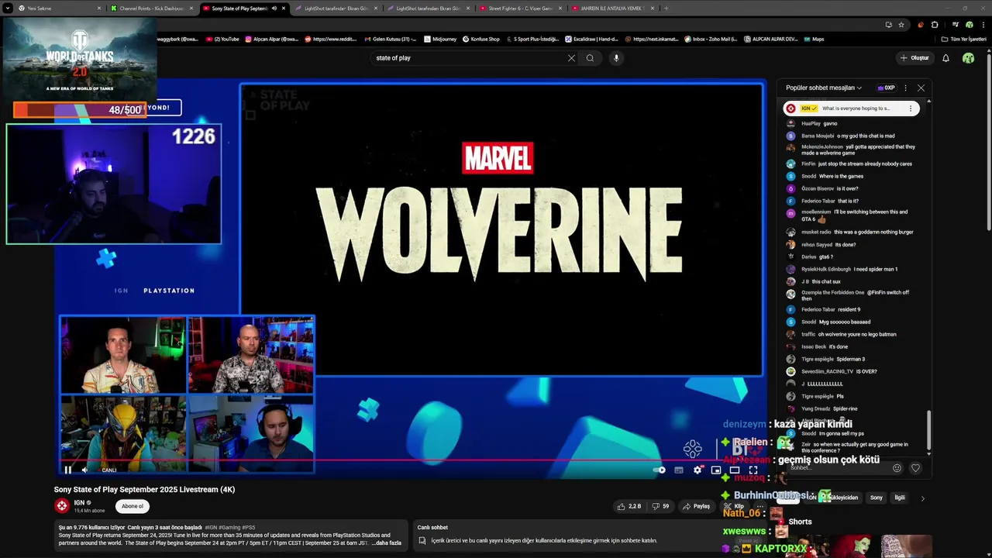Open the Maps bookmark
992x558 pixels.
814,39
